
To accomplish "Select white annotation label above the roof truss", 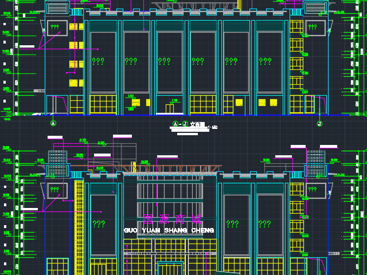I will (167, 156).
